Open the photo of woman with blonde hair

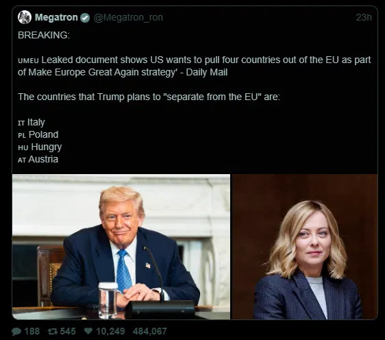pyautogui.click(x=305, y=247)
